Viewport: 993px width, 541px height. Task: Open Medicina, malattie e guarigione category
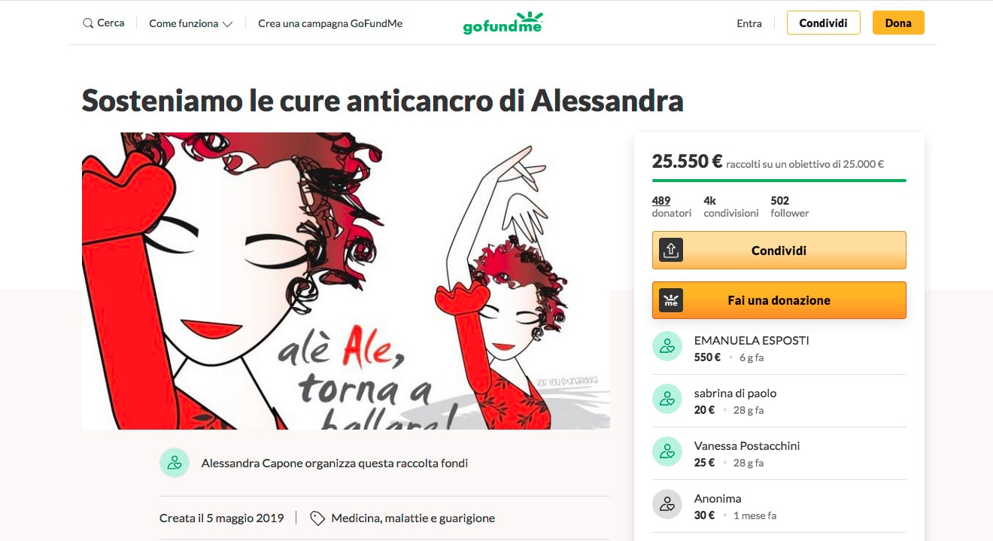tap(413, 518)
